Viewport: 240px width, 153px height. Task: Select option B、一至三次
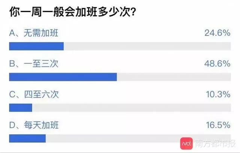point(34,64)
